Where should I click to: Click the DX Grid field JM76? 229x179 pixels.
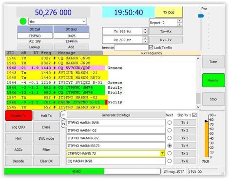point(72,36)
